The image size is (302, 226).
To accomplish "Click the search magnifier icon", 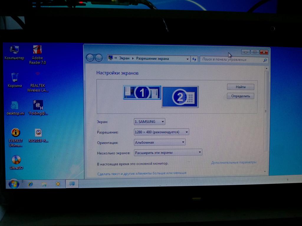I will coord(265,60).
